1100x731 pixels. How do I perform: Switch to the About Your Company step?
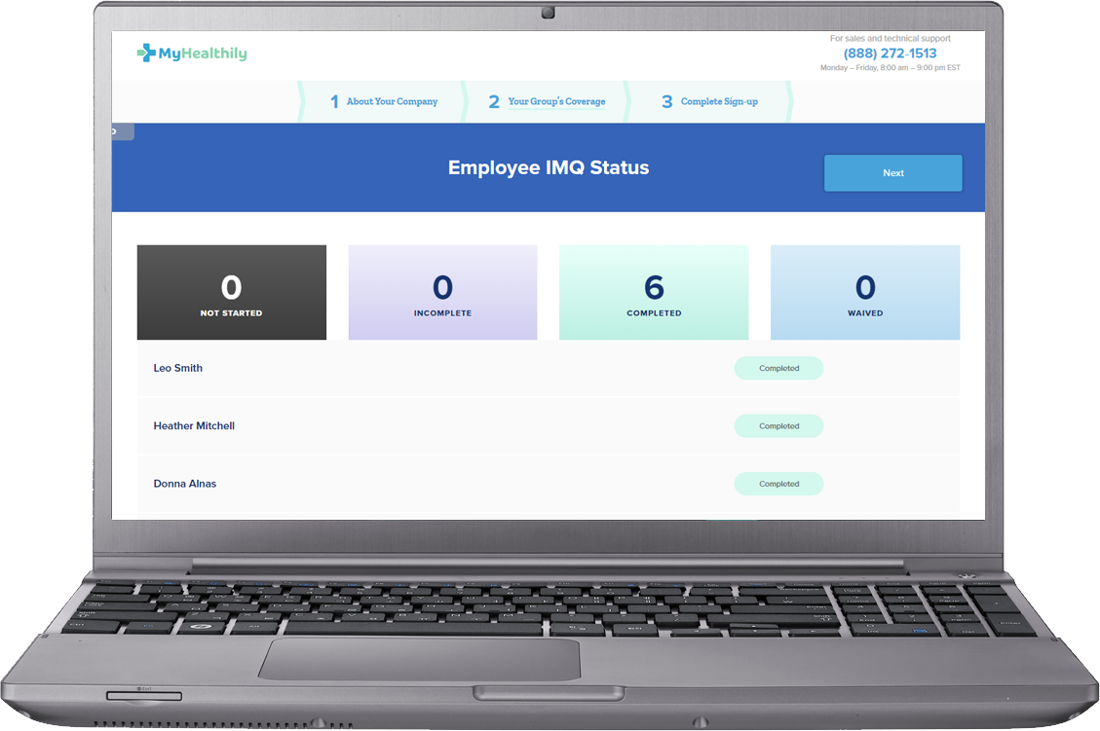pyautogui.click(x=394, y=101)
